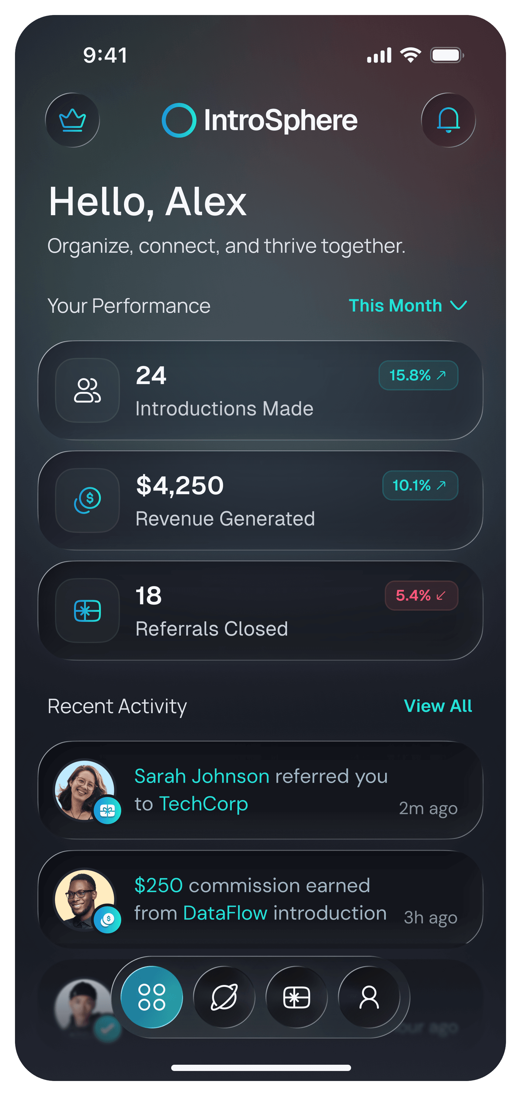Image resolution: width=521 pixels, height=1096 pixels.
Task: Go to the profile tab
Action: click(x=369, y=997)
